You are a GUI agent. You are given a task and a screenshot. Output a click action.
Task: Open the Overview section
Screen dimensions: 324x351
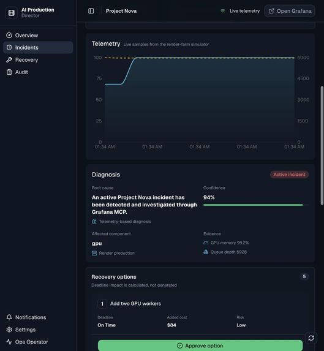(38, 36)
